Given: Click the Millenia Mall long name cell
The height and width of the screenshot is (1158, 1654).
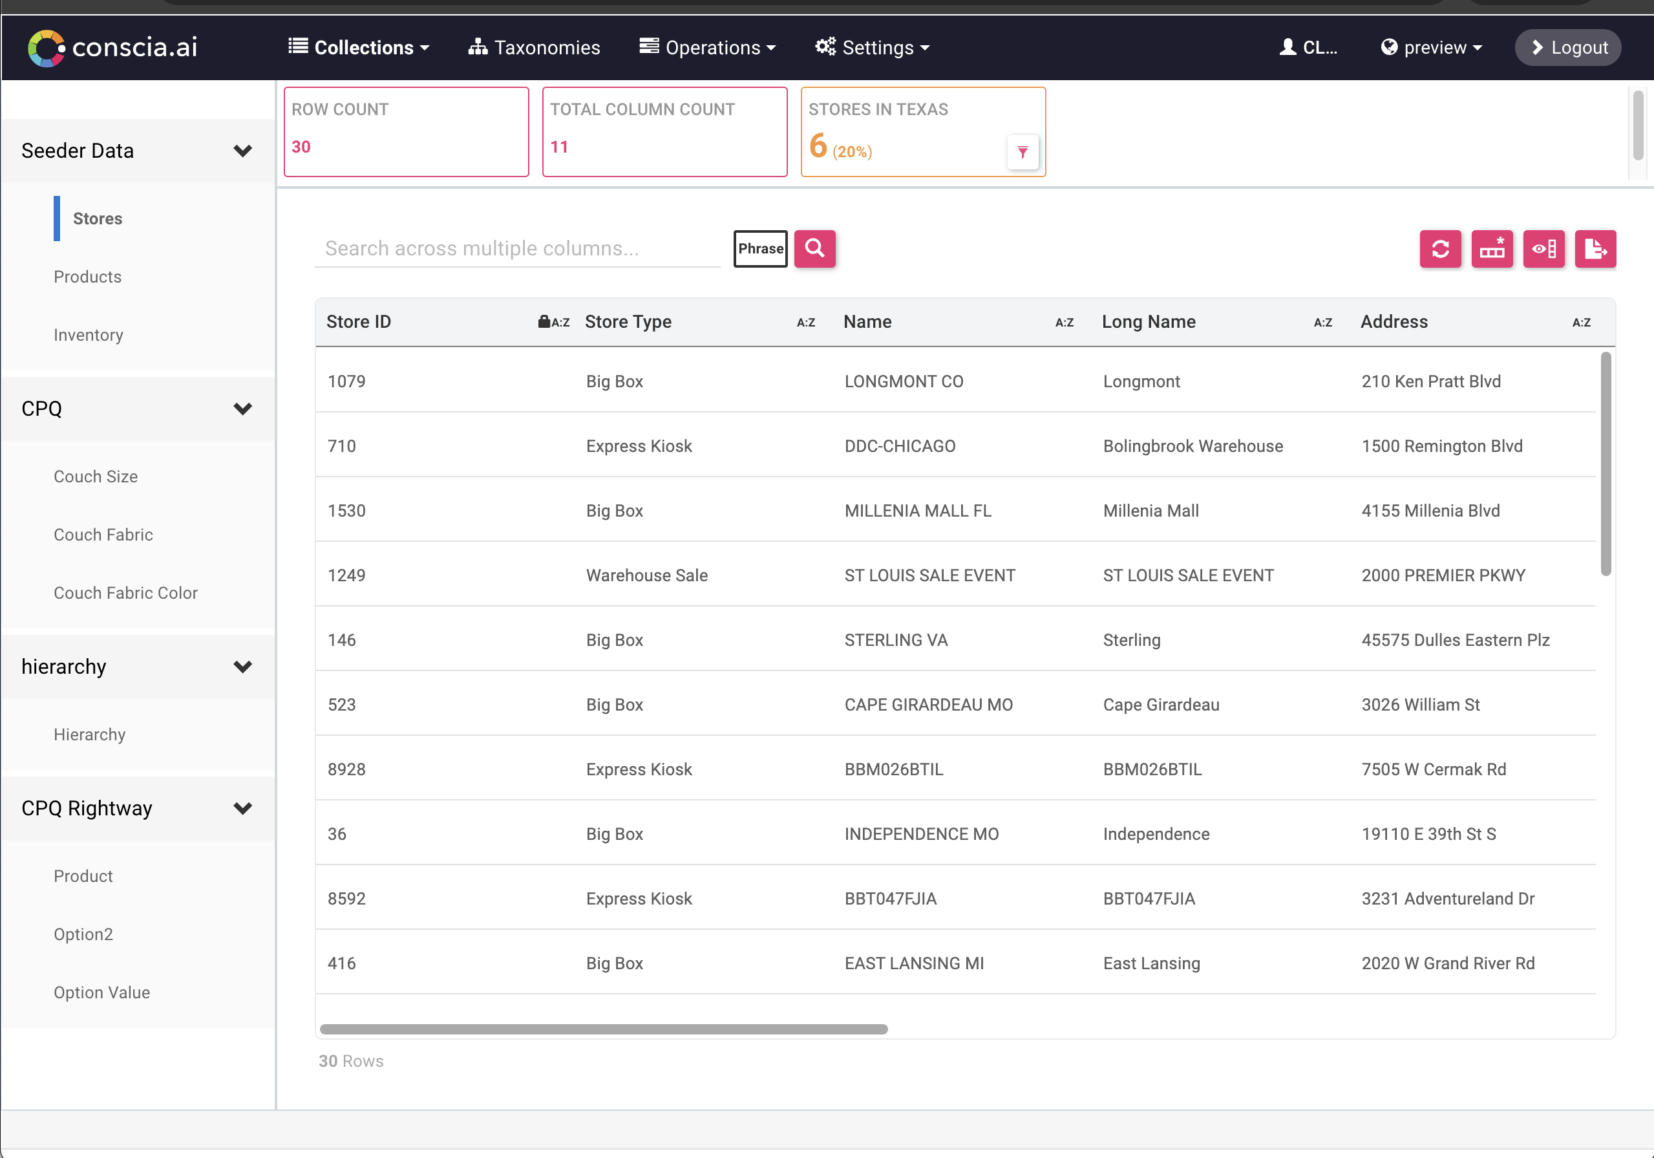Looking at the screenshot, I should pyautogui.click(x=1151, y=511).
